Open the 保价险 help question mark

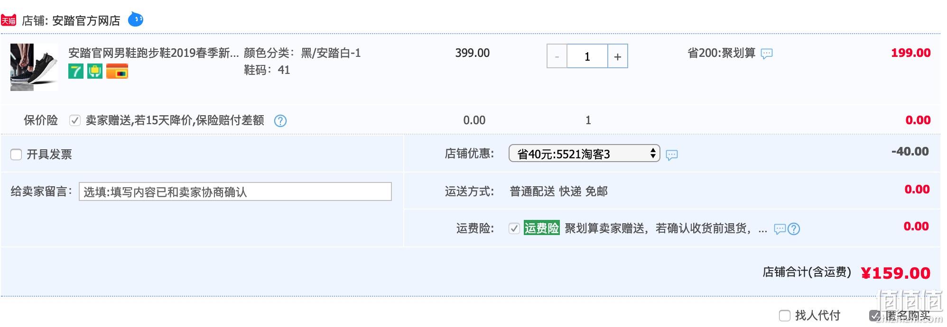pyautogui.click(x=280, y=121)
